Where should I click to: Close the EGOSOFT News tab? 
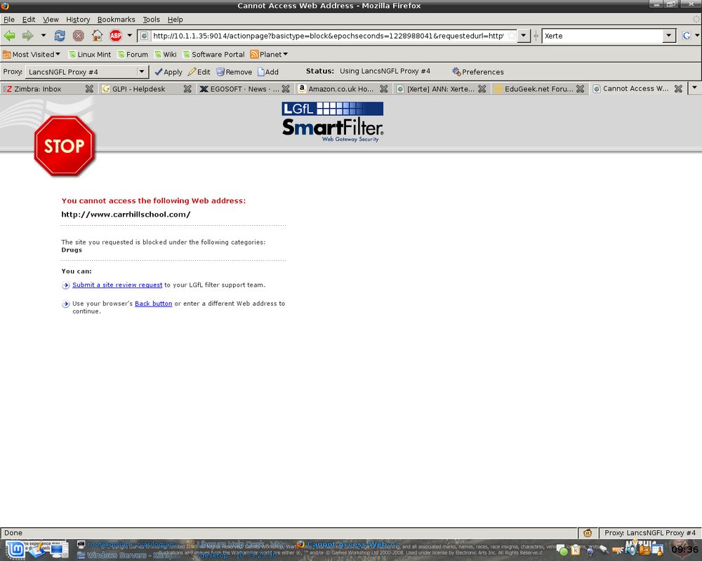click(x=286, y=88)
